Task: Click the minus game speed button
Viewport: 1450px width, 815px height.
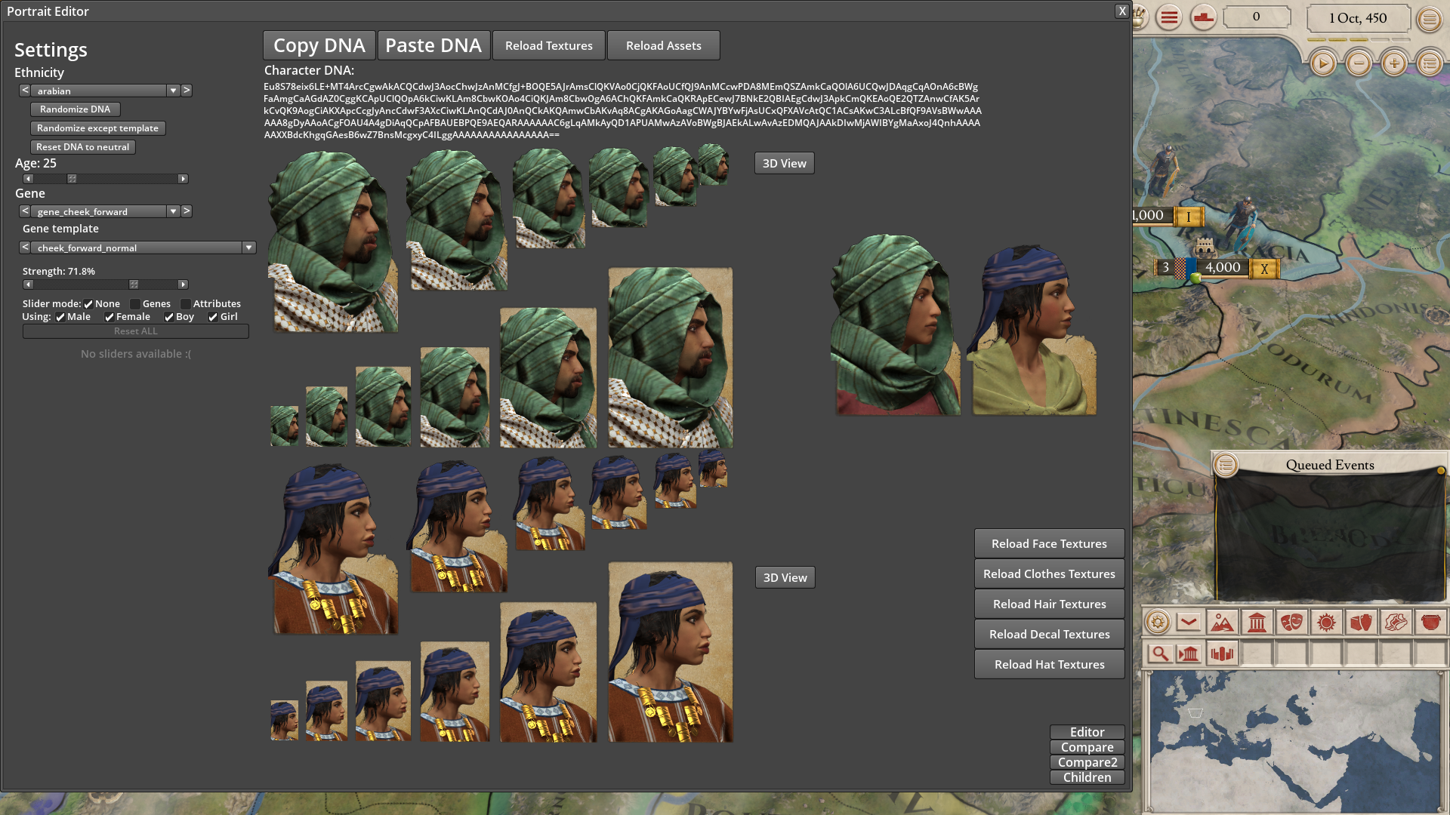Action: (1359, 63)
